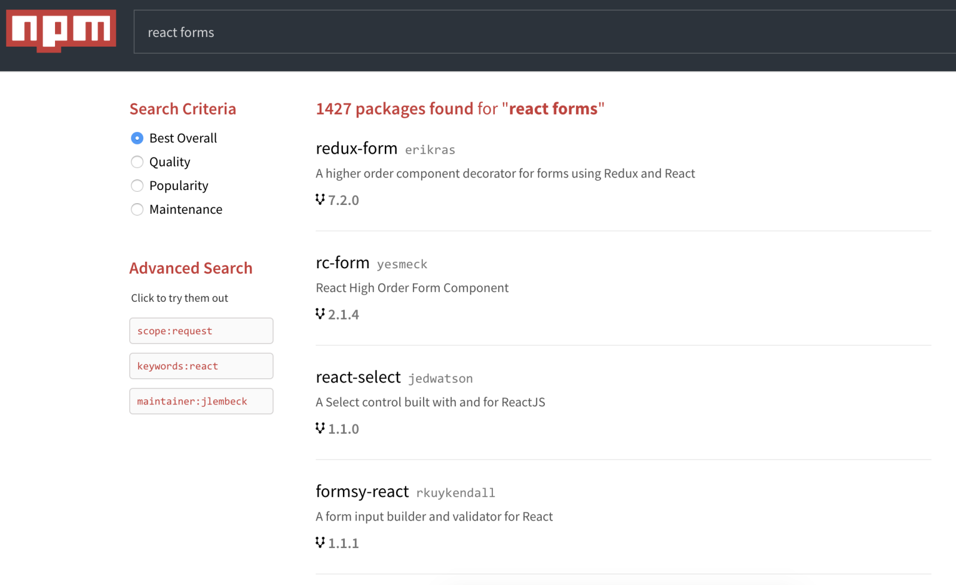The width and height of the screenshot is (956, 585).
Task: Open the npm logo home link
Action: point(61,31)
